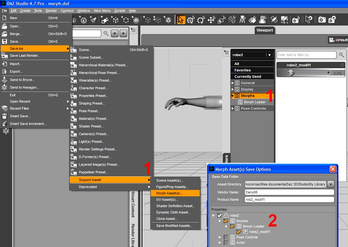Image resolution: width=348 pixels, height=247 pixels.
Task: Expand the Actor node in dialog
Action: pos(220,243)
